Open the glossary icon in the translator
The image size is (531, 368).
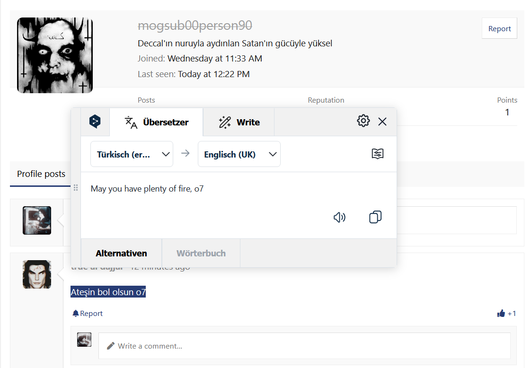[378, 154]
